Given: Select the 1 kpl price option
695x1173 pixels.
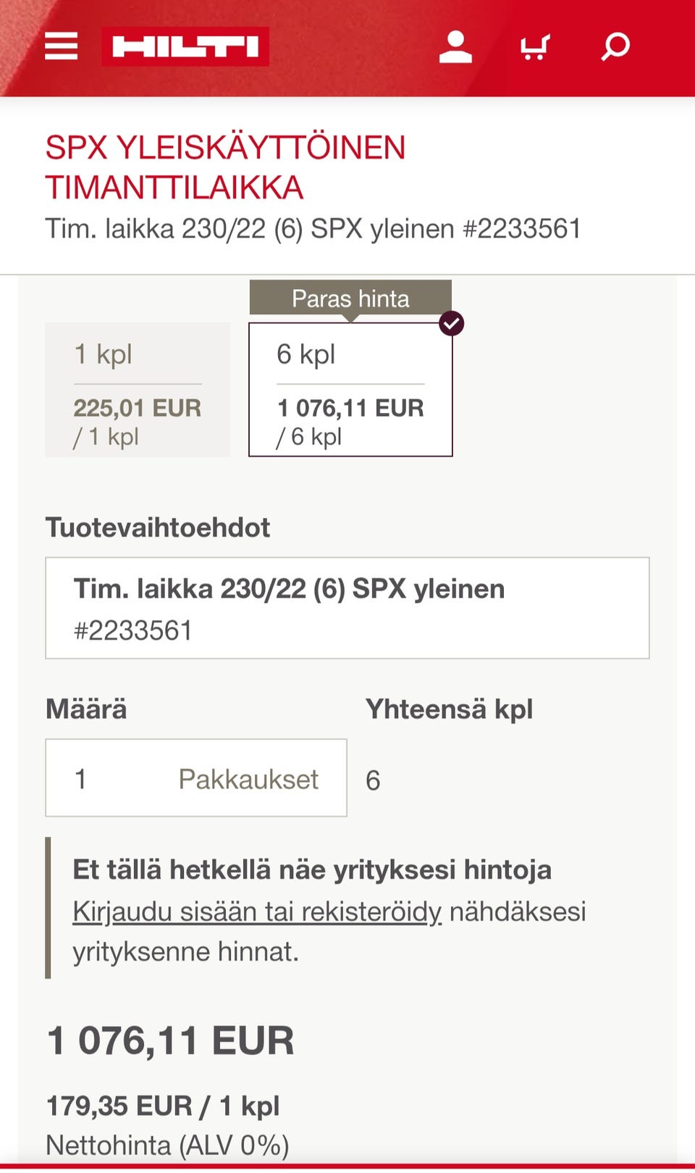Looking at the screenshot, I should [138, 390].
